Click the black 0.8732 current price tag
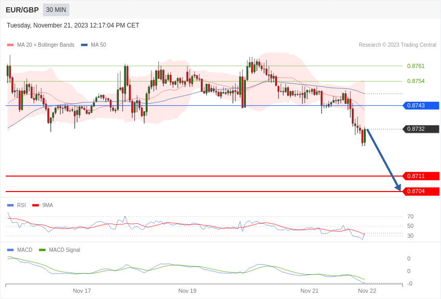 click(421, 129)
